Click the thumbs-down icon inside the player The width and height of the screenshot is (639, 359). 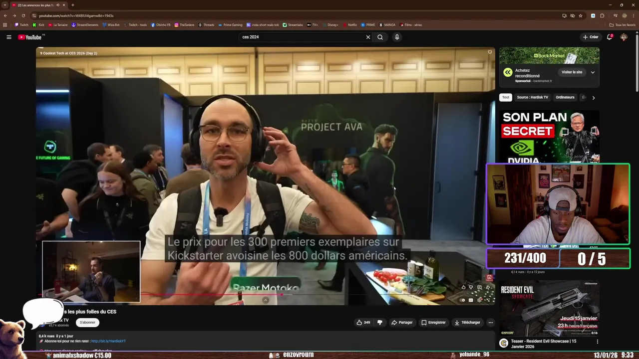pyautogui.click(x=471, y=288)
